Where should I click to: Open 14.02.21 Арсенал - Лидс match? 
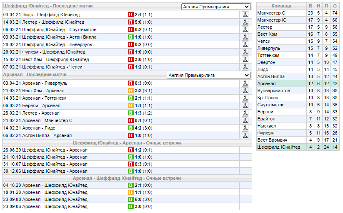pyautogui.click(x=29, y=128)
